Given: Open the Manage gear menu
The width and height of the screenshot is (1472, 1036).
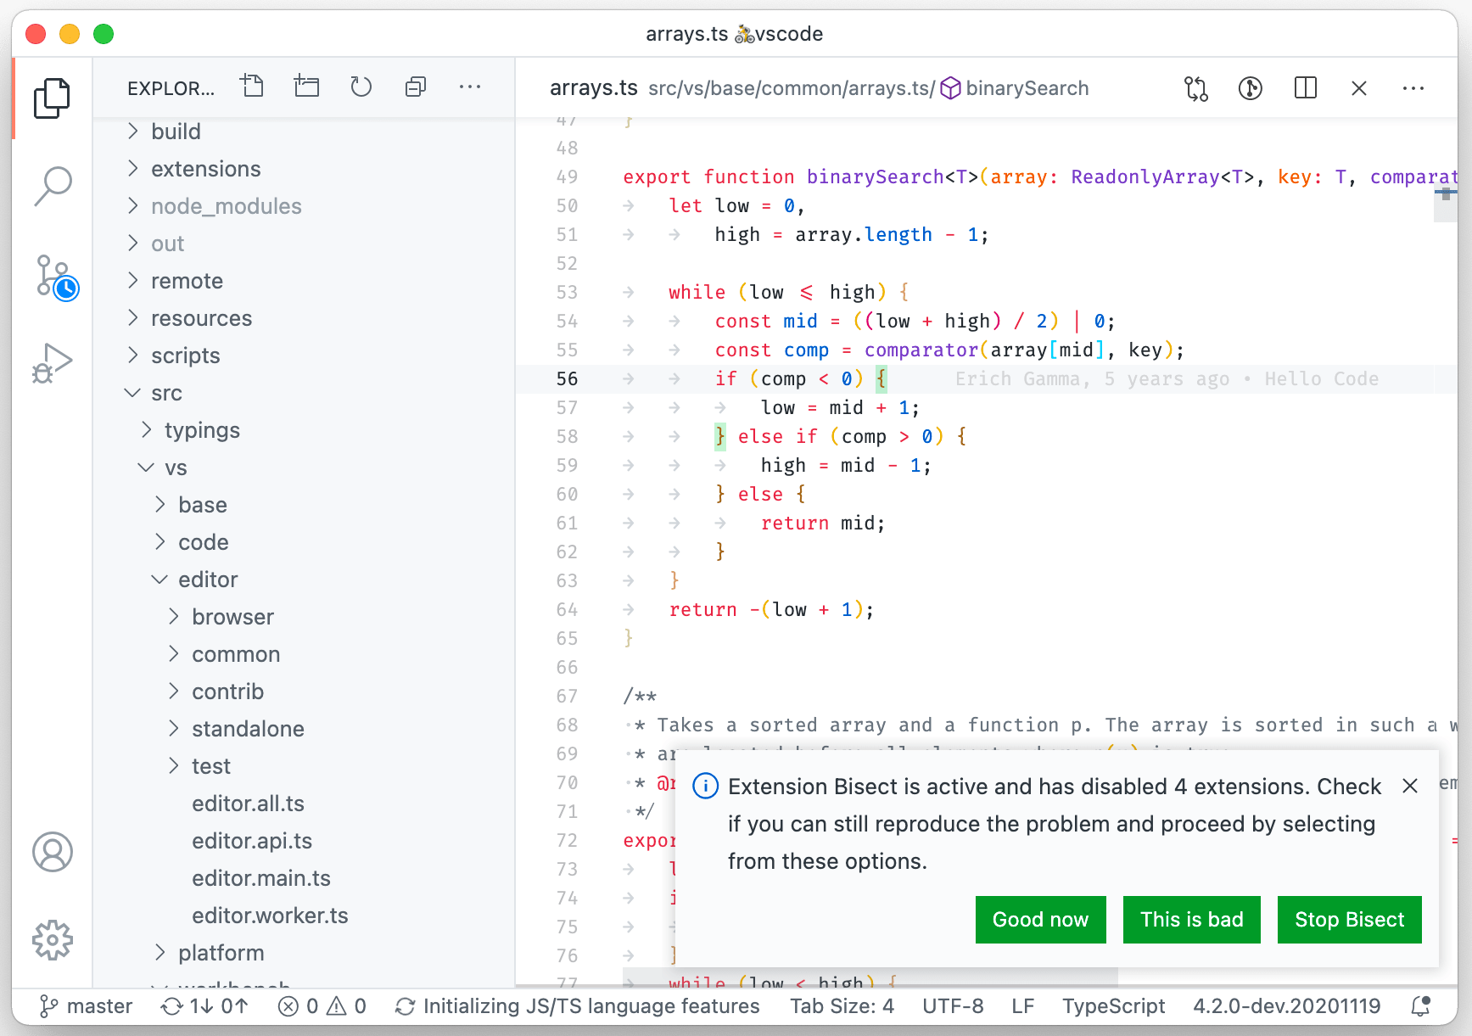Looking at the screenshot, I should pos(53,940).
